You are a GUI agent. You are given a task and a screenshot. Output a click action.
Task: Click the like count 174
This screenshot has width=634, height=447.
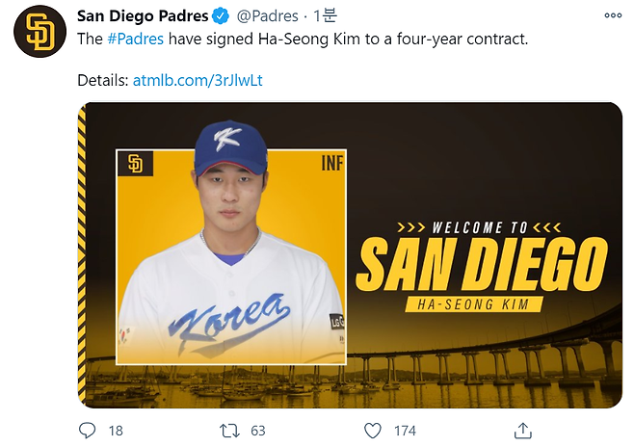pyautogui.click(x=405, y=431)
